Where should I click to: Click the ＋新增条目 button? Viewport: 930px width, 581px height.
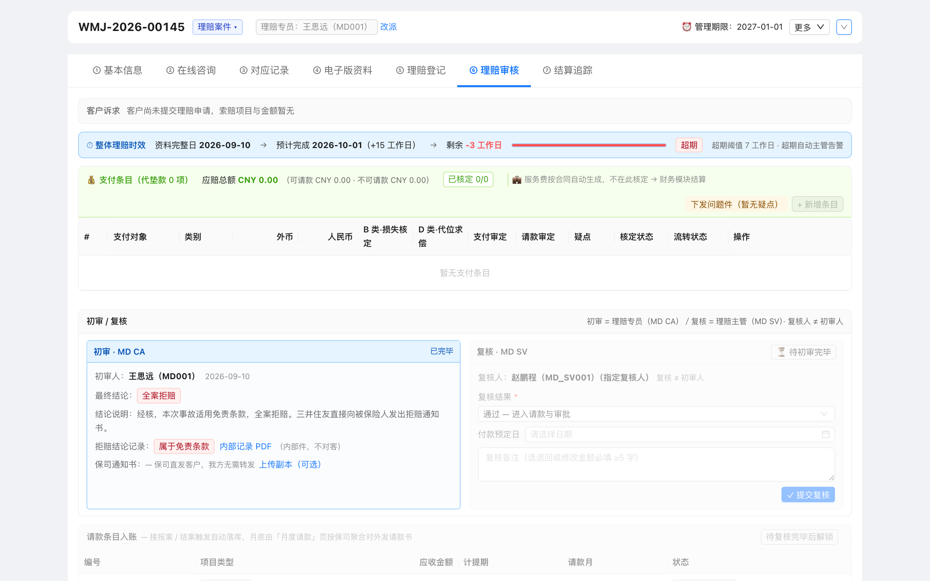[x=817, y=204]
